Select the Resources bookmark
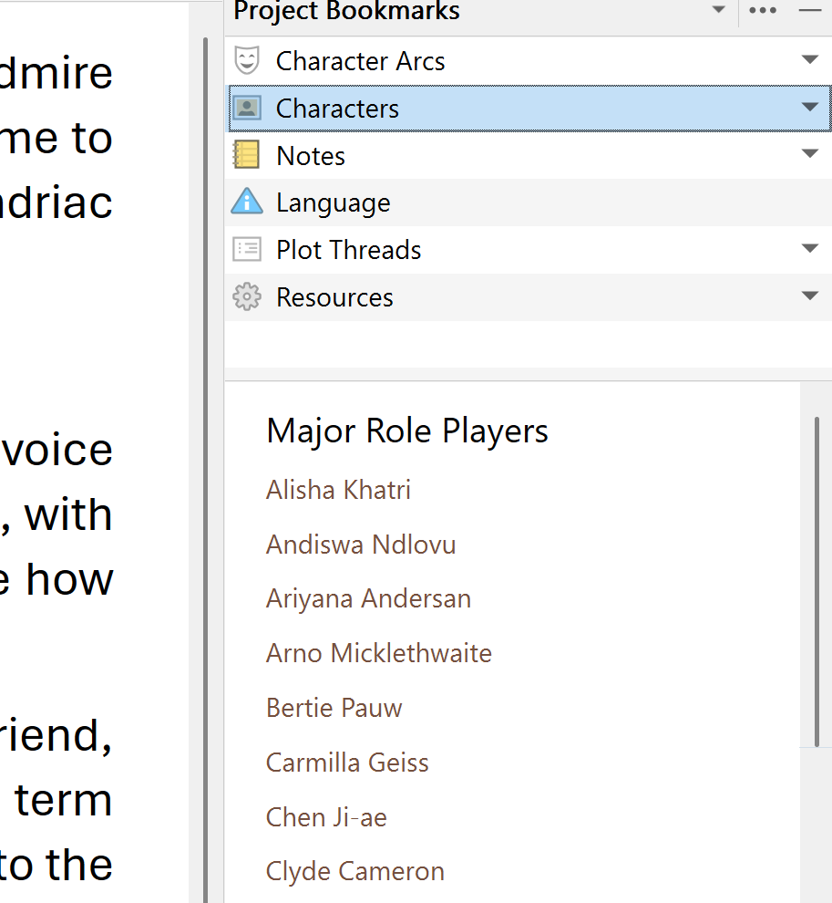This screenshot has width=832, height=903. (x=529, y=297)
